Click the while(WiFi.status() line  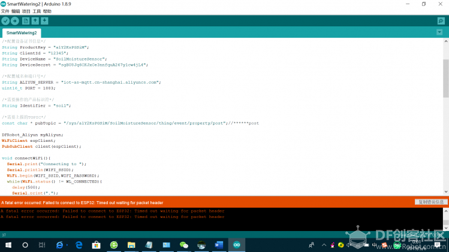click(55, 181)
